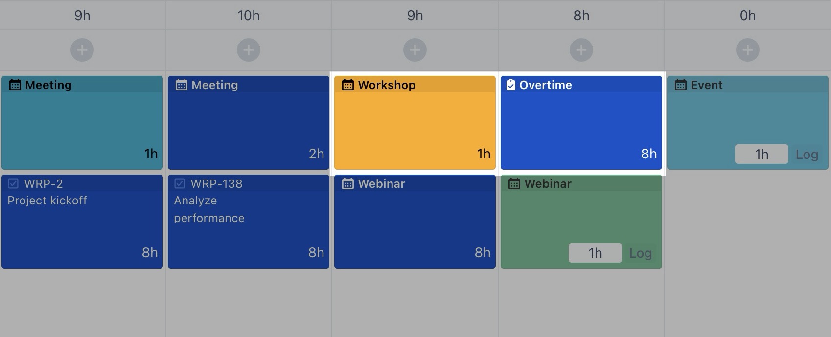831x337 pixels.
Task: Click the calendar icon on the Workshop card
Action: [x=347, y=85]
